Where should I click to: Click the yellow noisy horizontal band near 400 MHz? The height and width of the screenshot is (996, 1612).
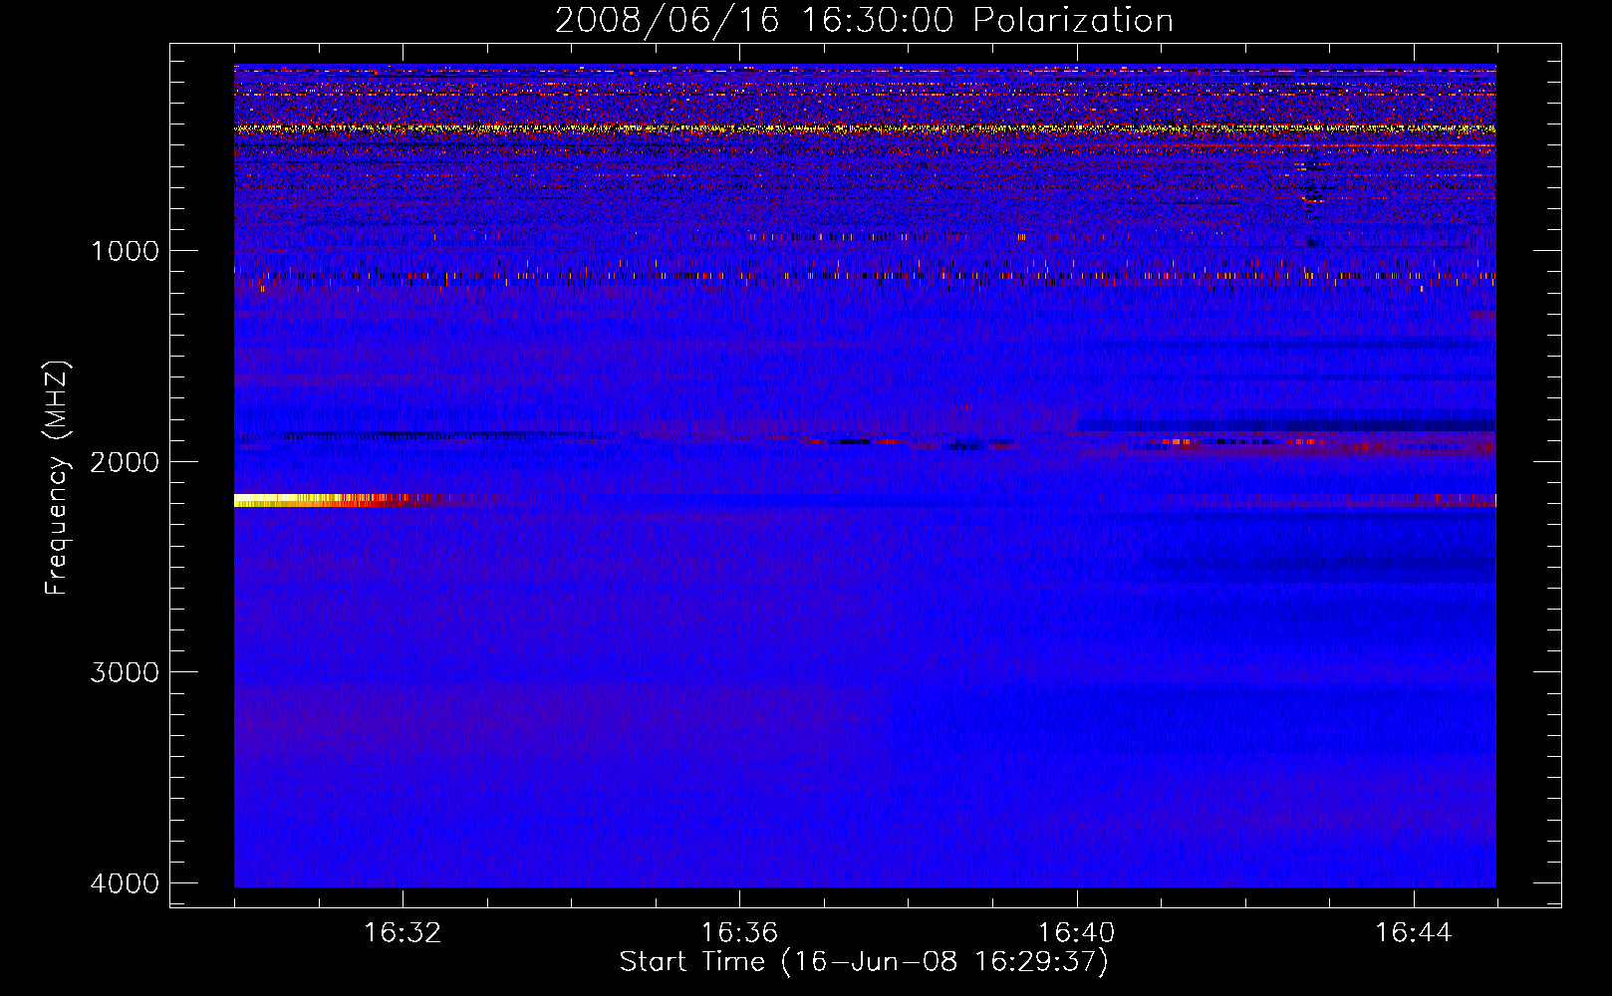(865, 128)
